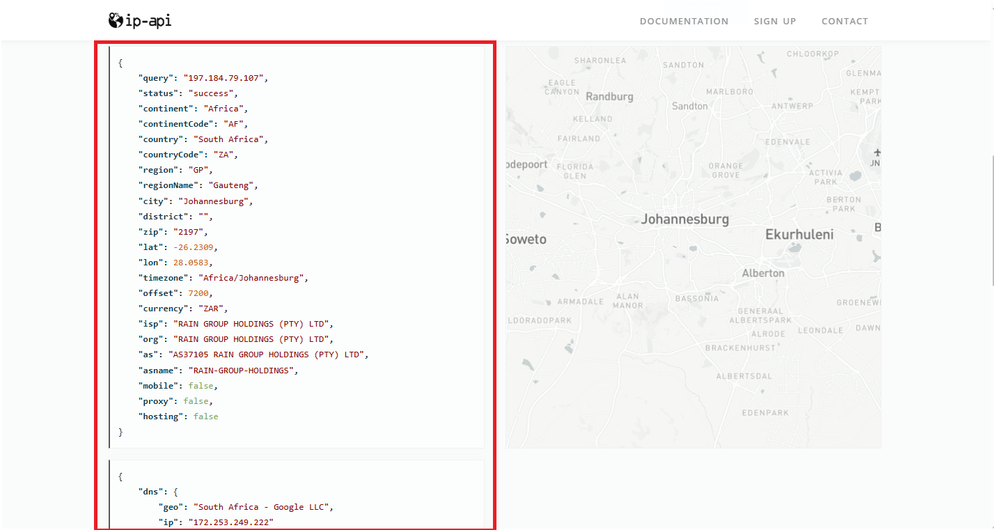Select the zip value "2197"
The height and width of the screenshot is (530, 995).
(188, 232)
